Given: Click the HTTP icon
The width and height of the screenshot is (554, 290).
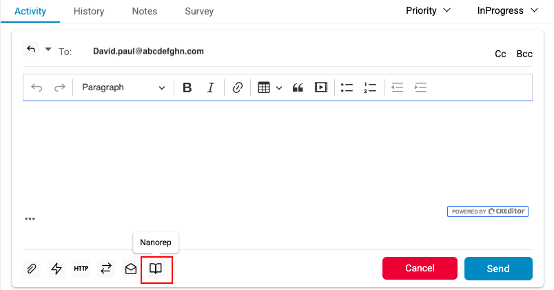Looking at the screenshot, I should click(81, 269).
